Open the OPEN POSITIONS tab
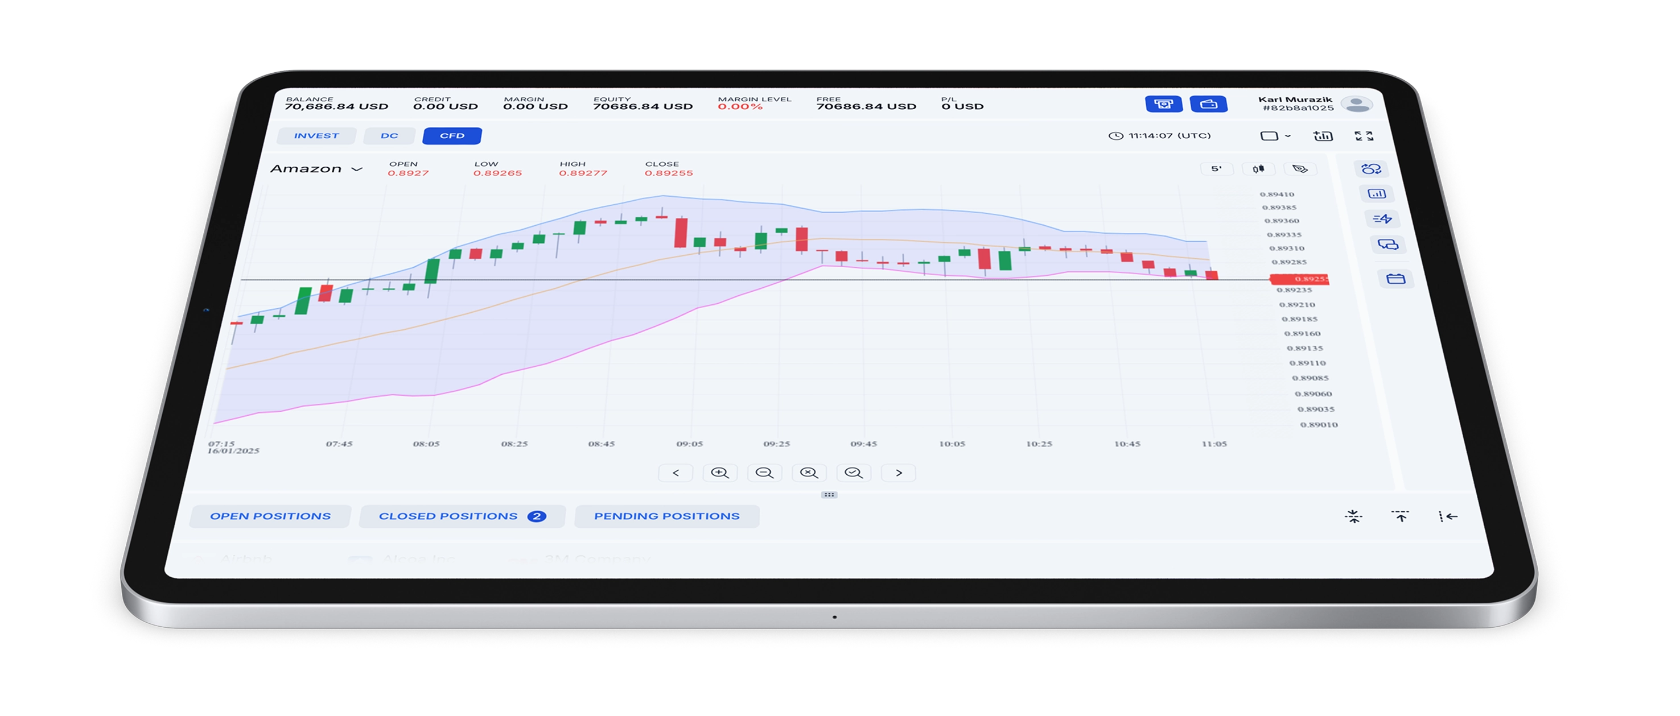 pyautogui.click(x=270, y=516)
